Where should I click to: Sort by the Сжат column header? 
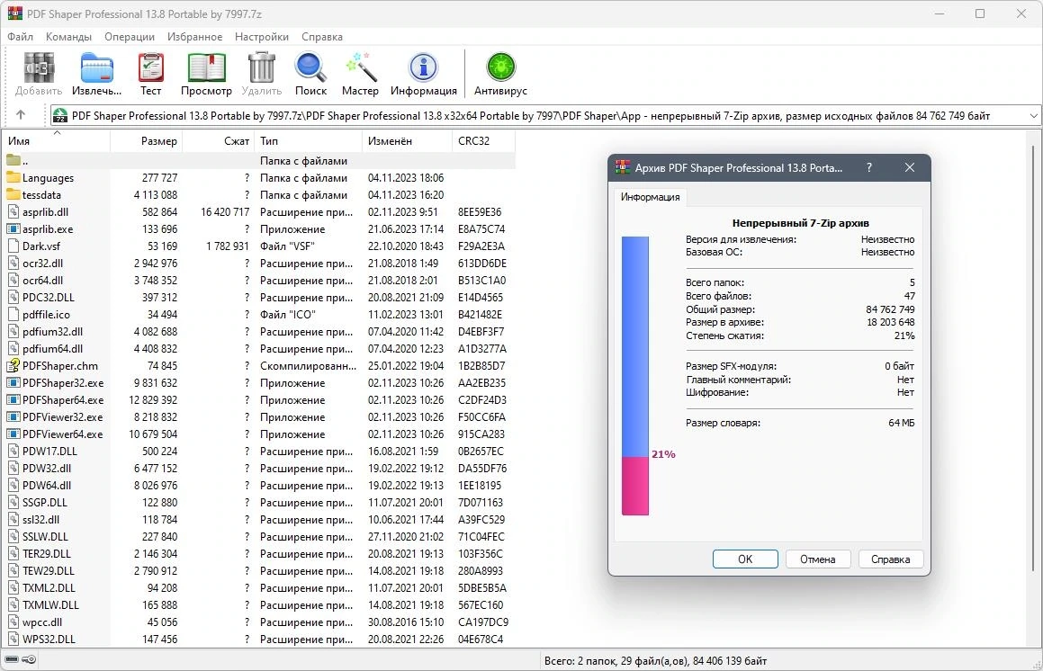(x=219, y=141)
